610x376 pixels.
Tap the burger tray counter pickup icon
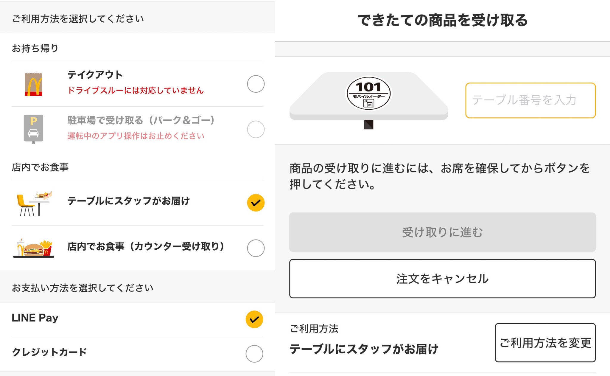34,248
